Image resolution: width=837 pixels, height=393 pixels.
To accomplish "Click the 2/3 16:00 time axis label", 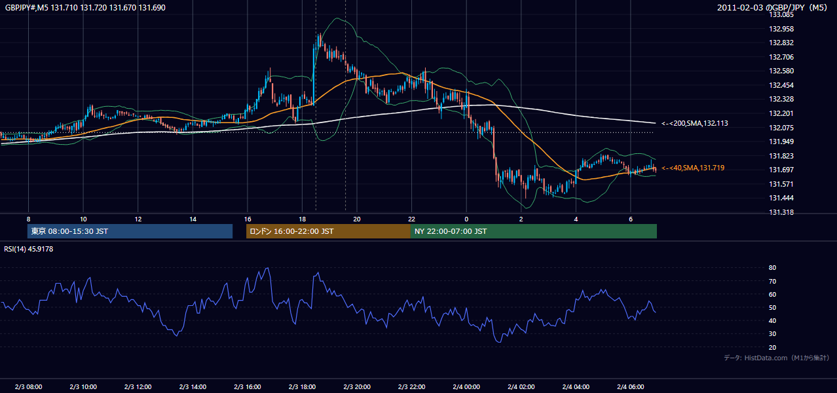I will pyautogui.click(x=248, y=387).
